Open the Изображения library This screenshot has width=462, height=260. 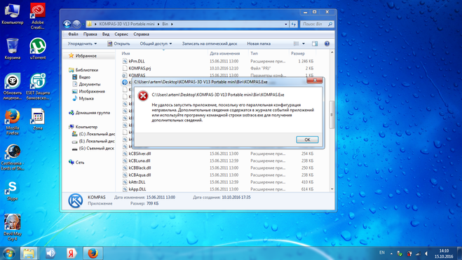[x=89, y=91]
